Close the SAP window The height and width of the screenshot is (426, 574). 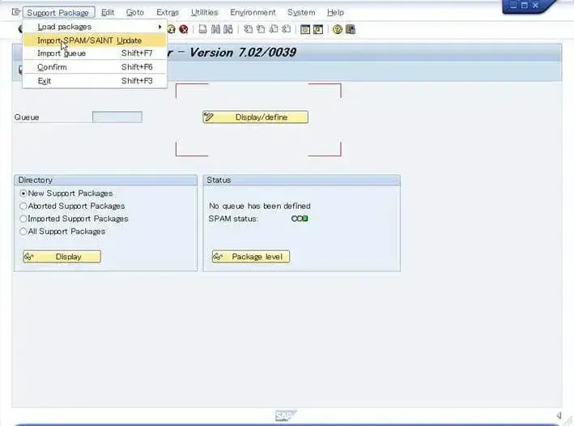[x=535, y=5]
